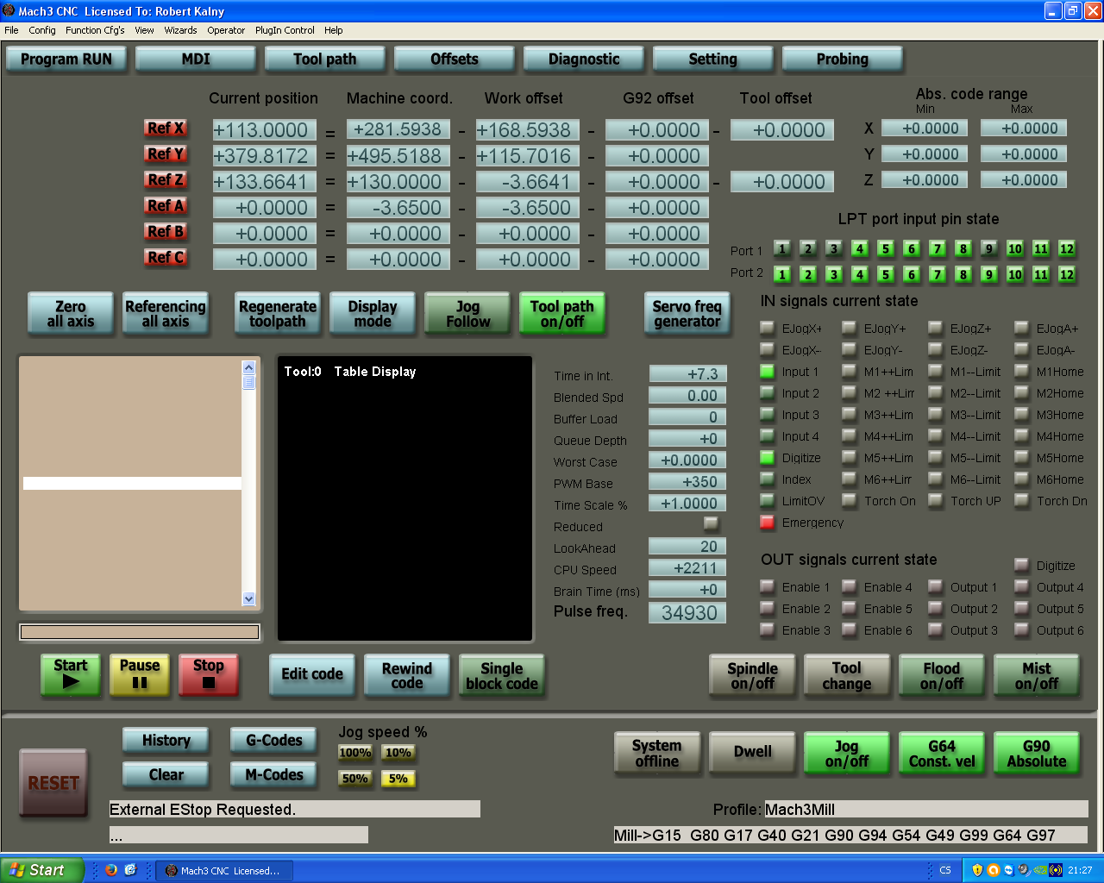Click the yellow Pause button
The width and height of the screenshot is (1104, 883).
pyautogui.click(x=140, y=674)
